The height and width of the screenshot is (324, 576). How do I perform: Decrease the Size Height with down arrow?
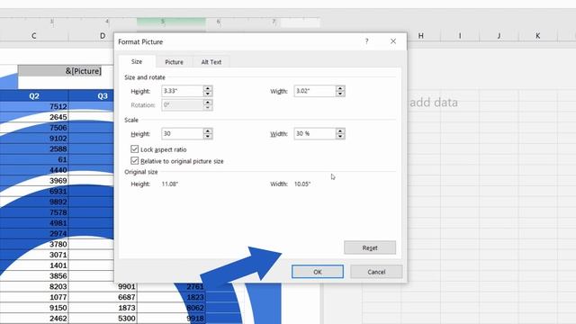[x=208, y=94]
